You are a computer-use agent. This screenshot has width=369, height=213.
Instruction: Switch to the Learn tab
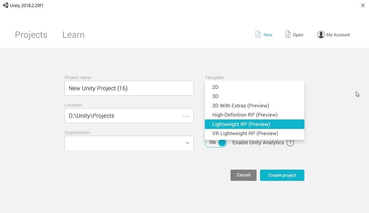click(74, 35)
